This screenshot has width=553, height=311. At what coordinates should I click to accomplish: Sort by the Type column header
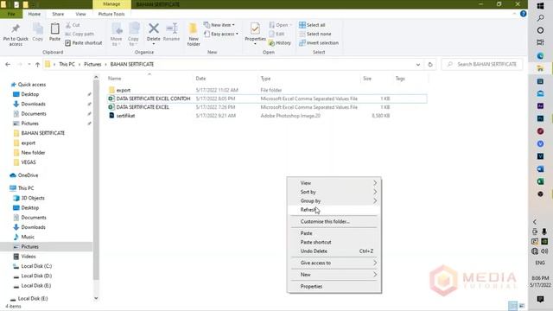pos(265,79)
